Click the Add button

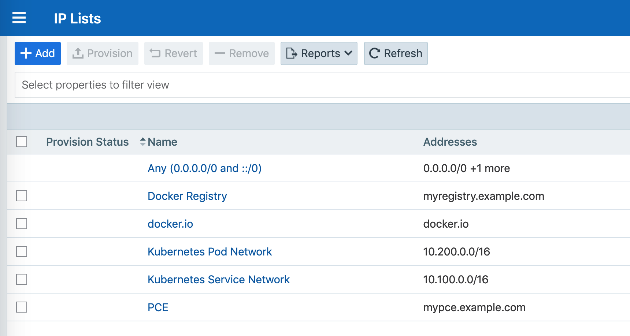tap(37, 53)
